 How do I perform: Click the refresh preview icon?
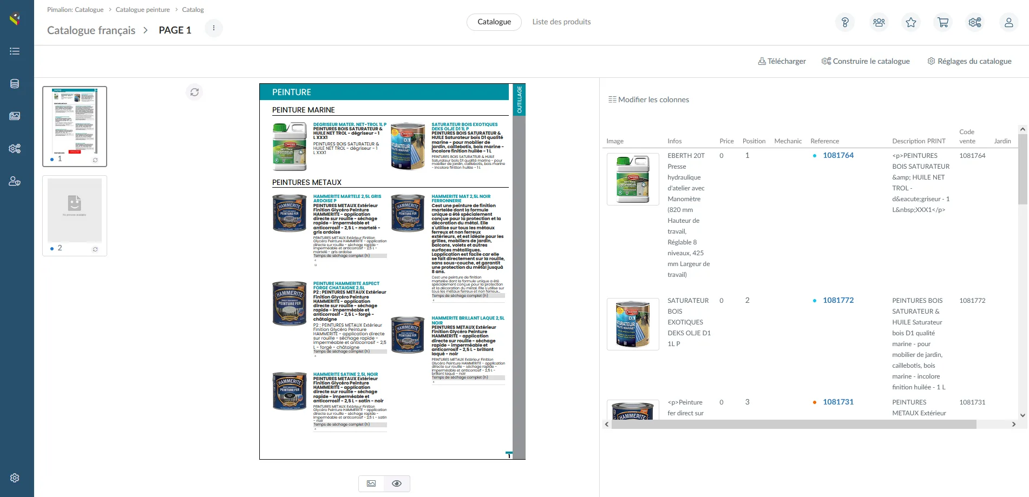(194, 92)
